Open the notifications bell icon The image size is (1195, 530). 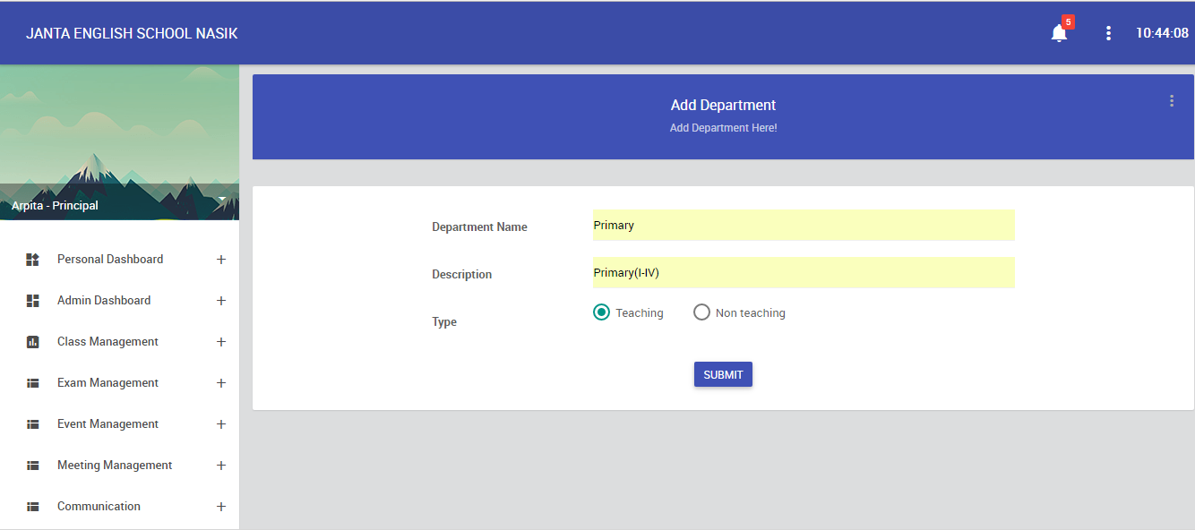coord(1059,34)
